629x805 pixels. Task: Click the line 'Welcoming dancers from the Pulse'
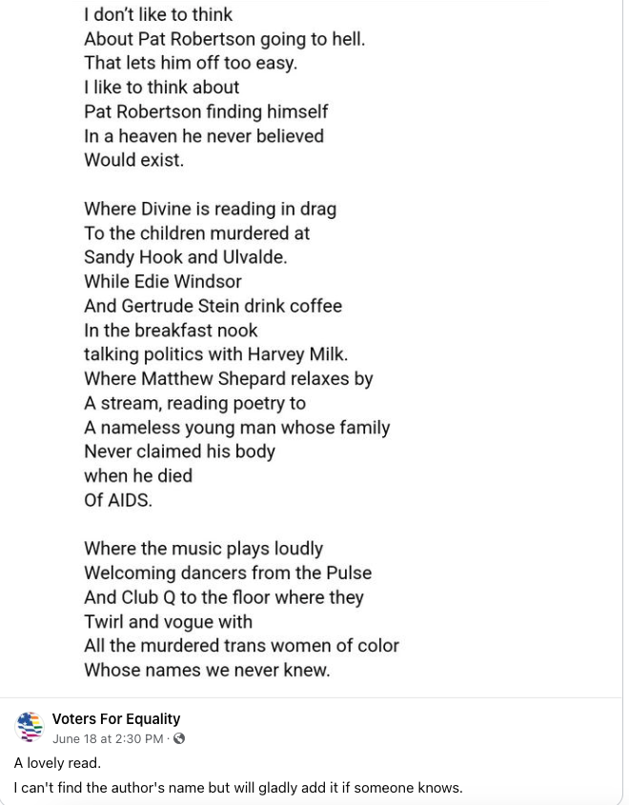pyautogui.click(x=228, y=574)
